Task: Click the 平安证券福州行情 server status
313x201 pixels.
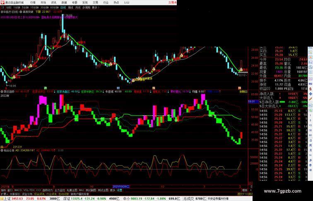Action: (218, 199)
